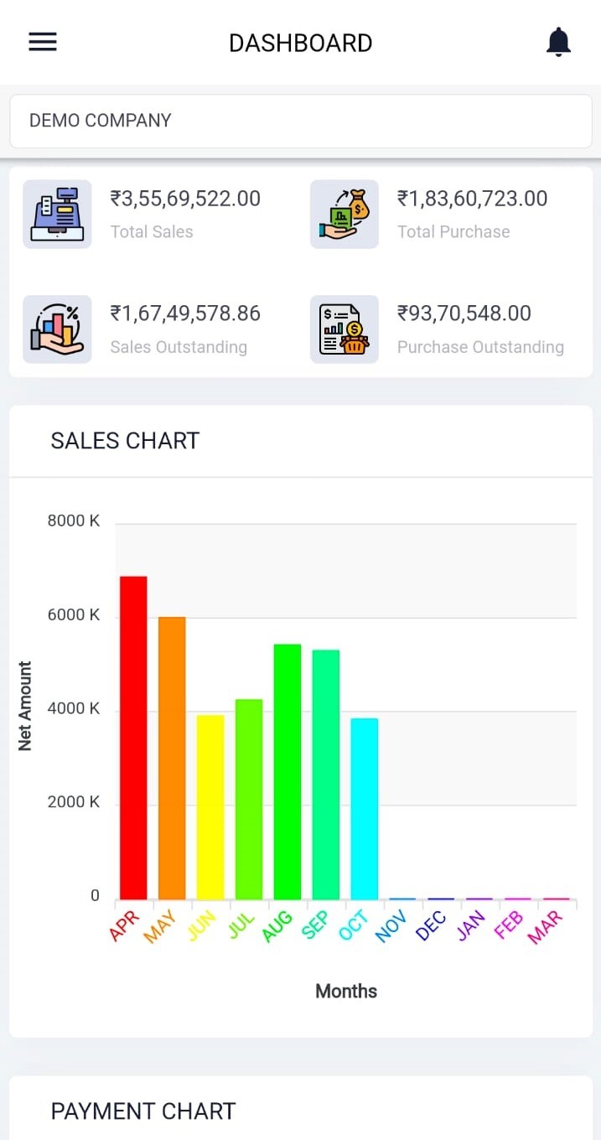Click the Sales Outstanding chart icon
The width and height of the screenshot is (601, 1140).
[57, 329]
